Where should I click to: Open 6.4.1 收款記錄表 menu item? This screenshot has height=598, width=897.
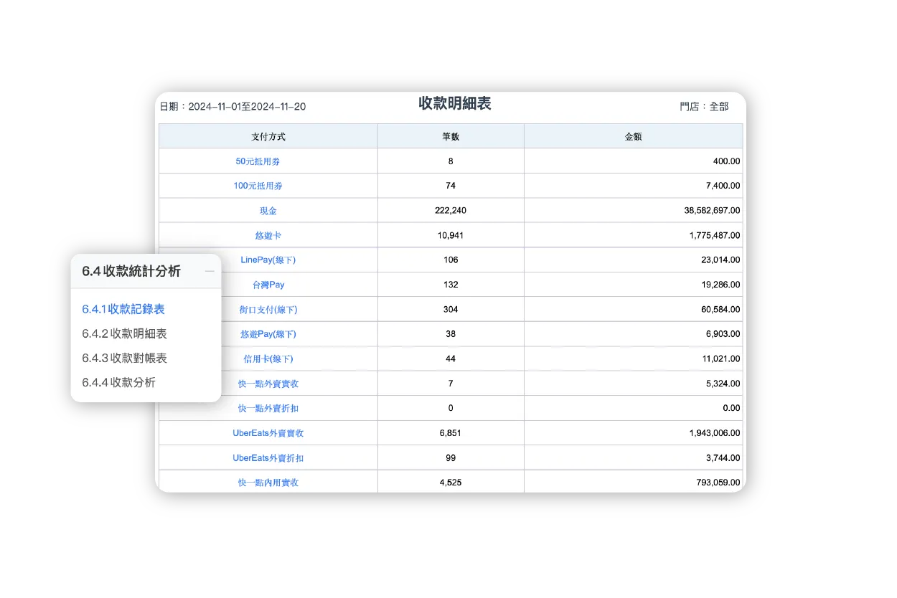pos(123,309)
